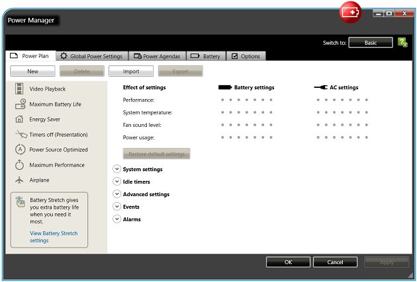The image size is (417, 282).
Task: Select Power Source Optimized label
Action: coord(58,150)
